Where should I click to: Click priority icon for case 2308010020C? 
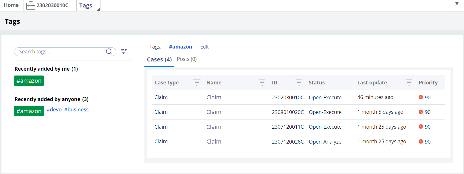coord(421,112)
